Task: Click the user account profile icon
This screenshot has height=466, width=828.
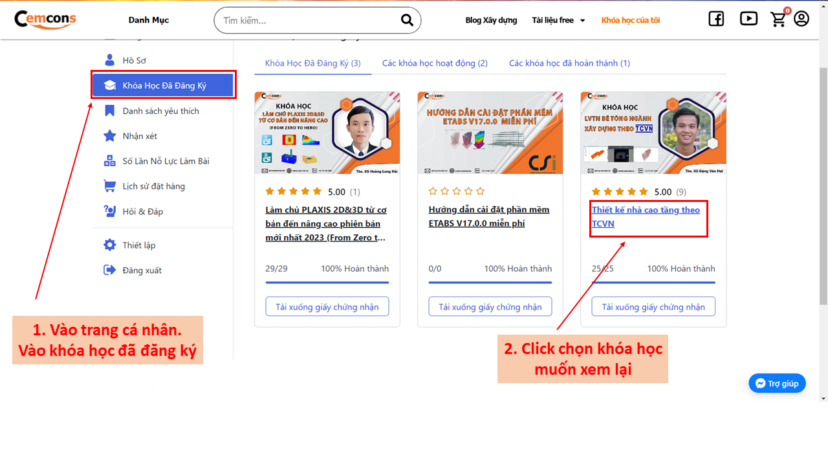Action: [801, 19]
